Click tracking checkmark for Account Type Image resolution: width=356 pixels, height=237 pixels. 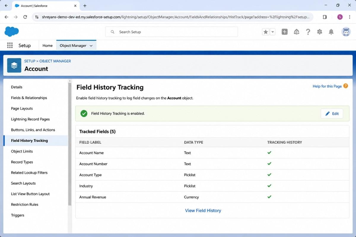[x=269, y=174]
